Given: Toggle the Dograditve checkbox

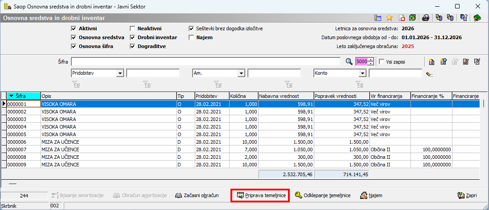Looking at the screenshot, I should click(132, 47).
